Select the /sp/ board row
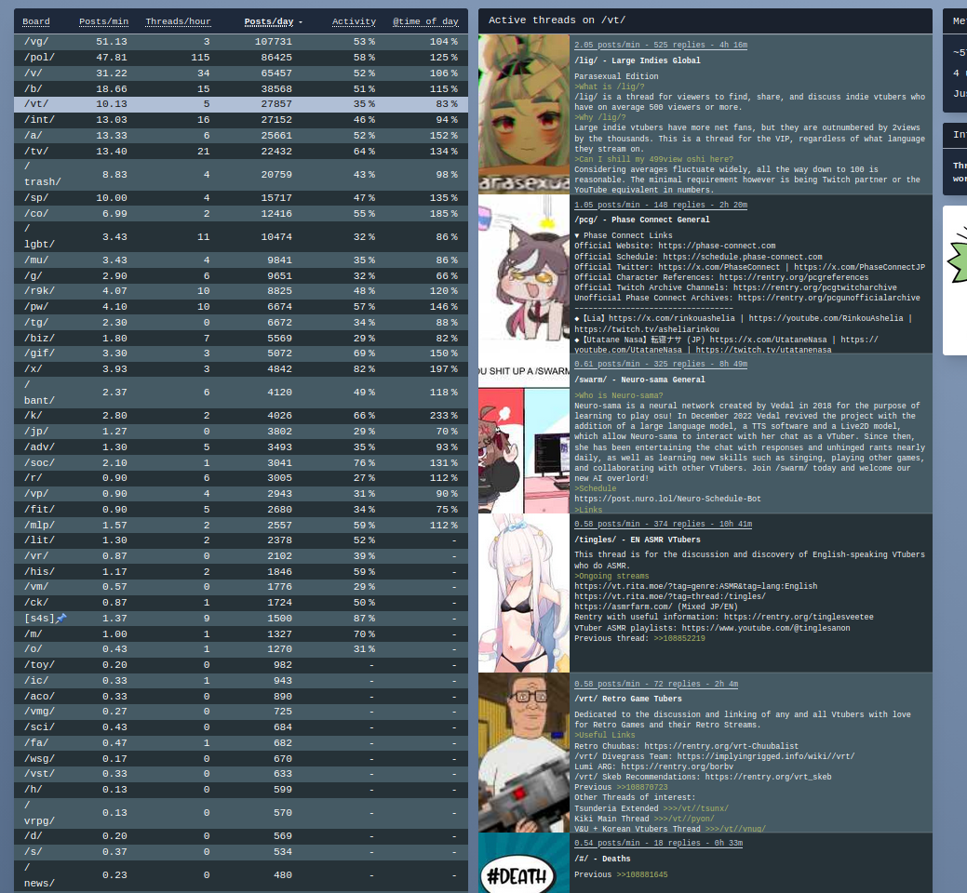Image resolution: width=967 pixels, height=893 pixels. click(240, 198)
